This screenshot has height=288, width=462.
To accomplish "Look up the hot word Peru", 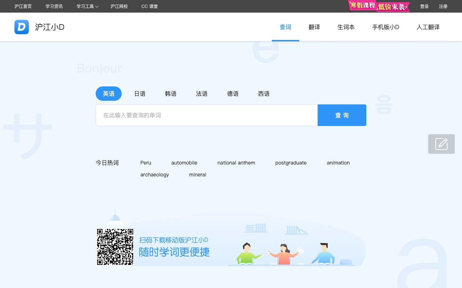I will [x=145, y=163].
